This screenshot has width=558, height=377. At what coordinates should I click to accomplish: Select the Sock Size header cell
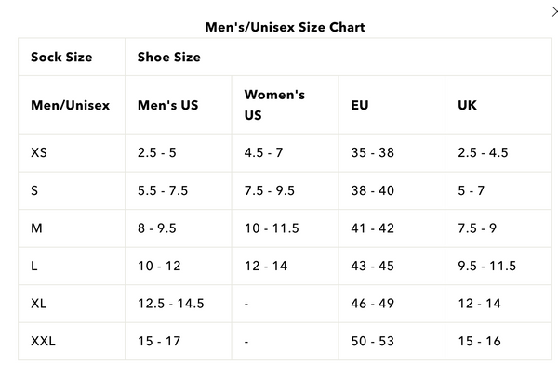tap(61, 57)
